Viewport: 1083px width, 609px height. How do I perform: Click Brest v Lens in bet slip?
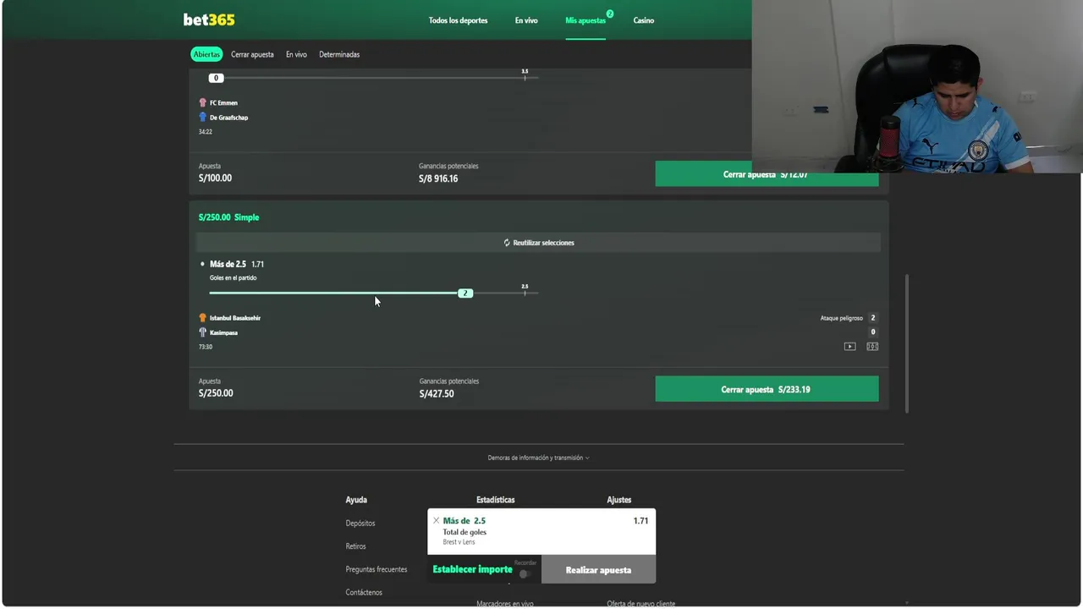[x=459, y=542]
